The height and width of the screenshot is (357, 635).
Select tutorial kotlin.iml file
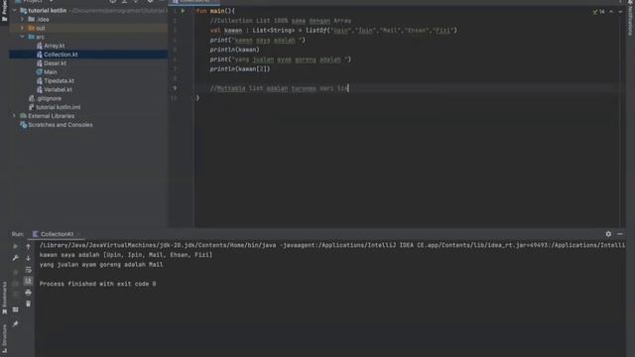(x=58, y=107)
